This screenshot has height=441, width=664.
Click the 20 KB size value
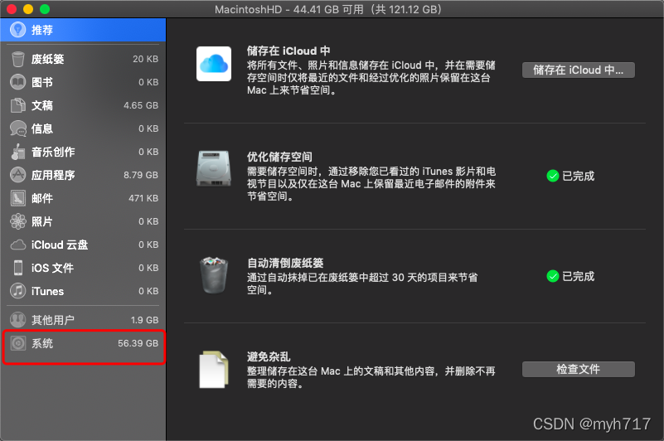(145, 59)
